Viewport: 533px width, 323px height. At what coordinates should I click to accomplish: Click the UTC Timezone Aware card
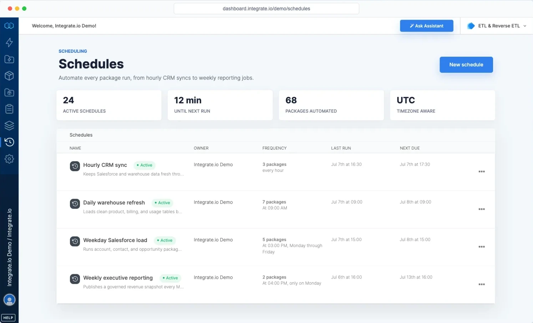click(x=442, y=105)
